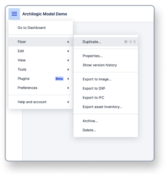Open the Preferences submenu
The height and width of the screenshot is (174, 166).
[x=41, y=88]
